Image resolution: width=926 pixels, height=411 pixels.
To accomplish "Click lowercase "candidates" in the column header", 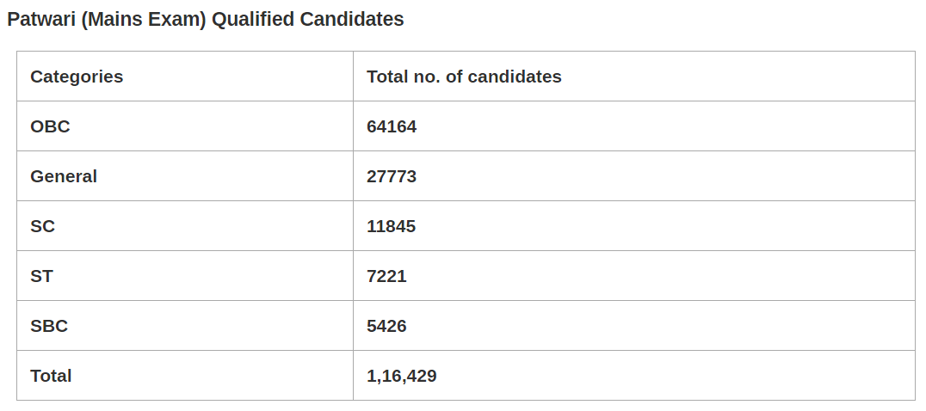I will click(x=514, y=77).
